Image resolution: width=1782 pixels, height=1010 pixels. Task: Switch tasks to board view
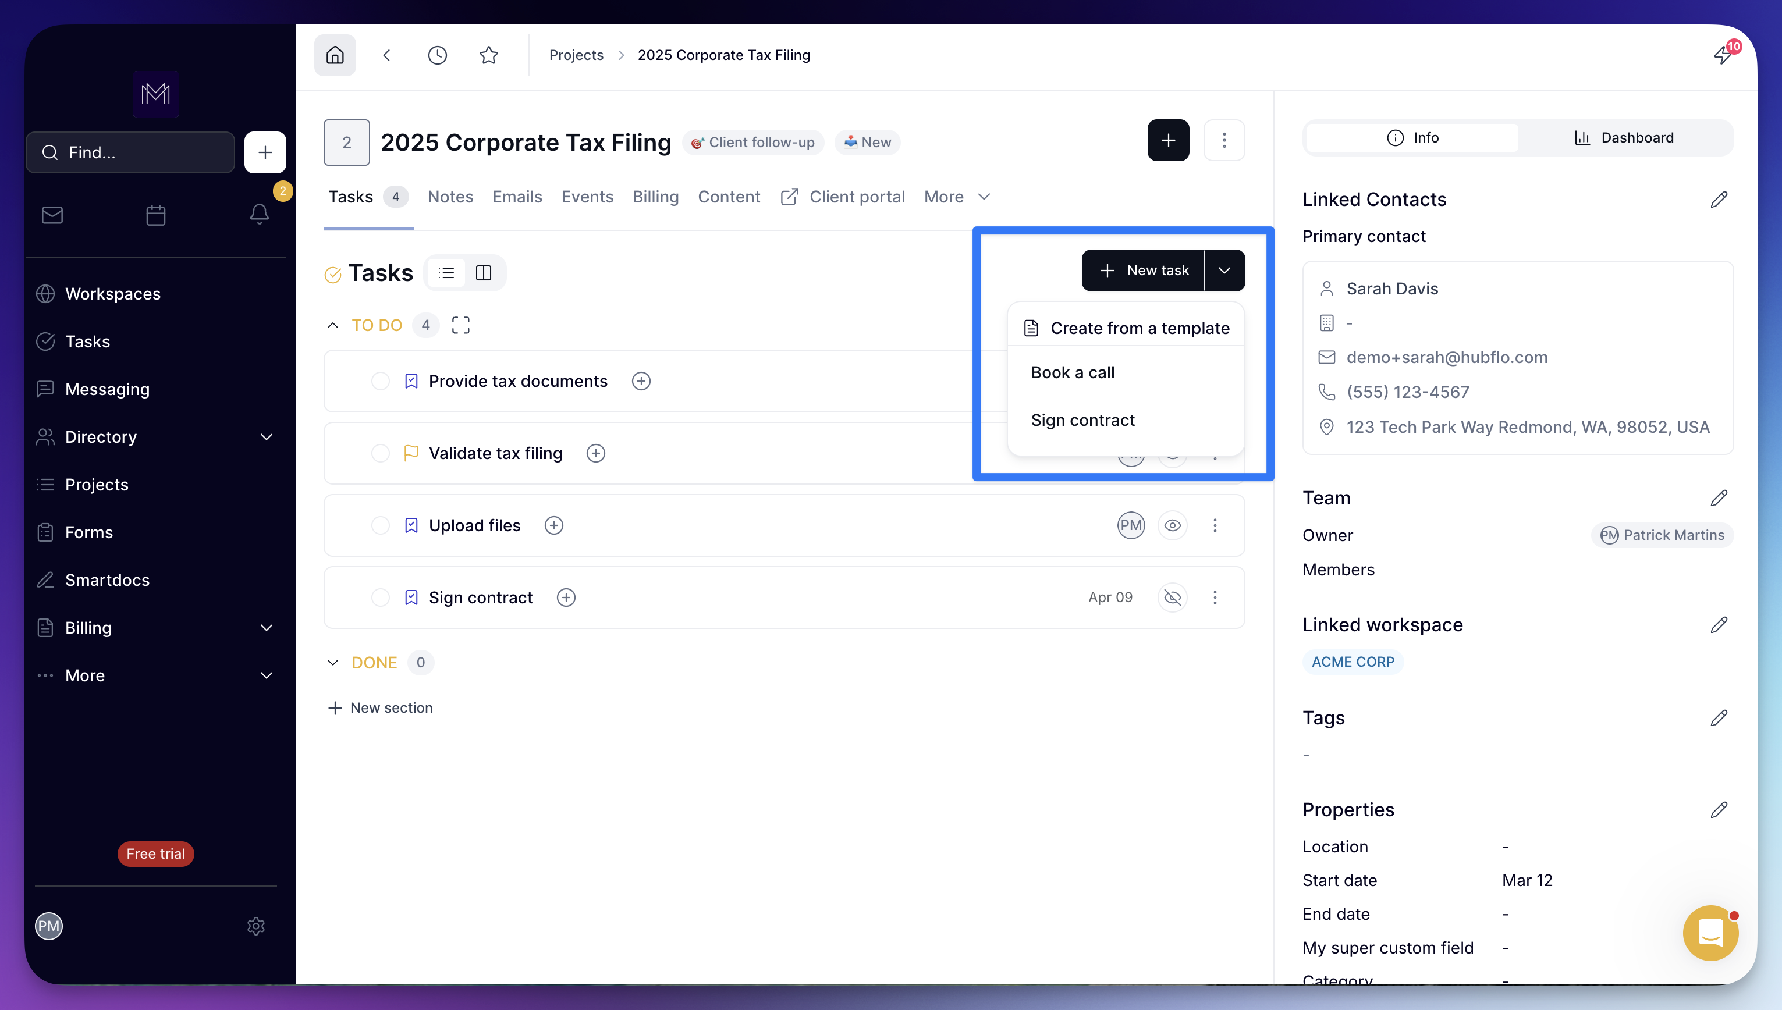click(484, 273)
